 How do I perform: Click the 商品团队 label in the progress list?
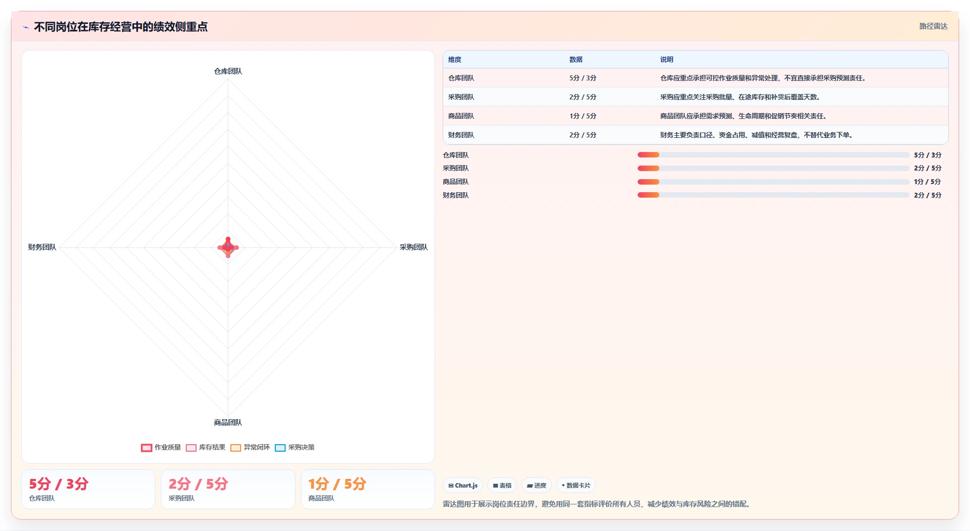456,182
